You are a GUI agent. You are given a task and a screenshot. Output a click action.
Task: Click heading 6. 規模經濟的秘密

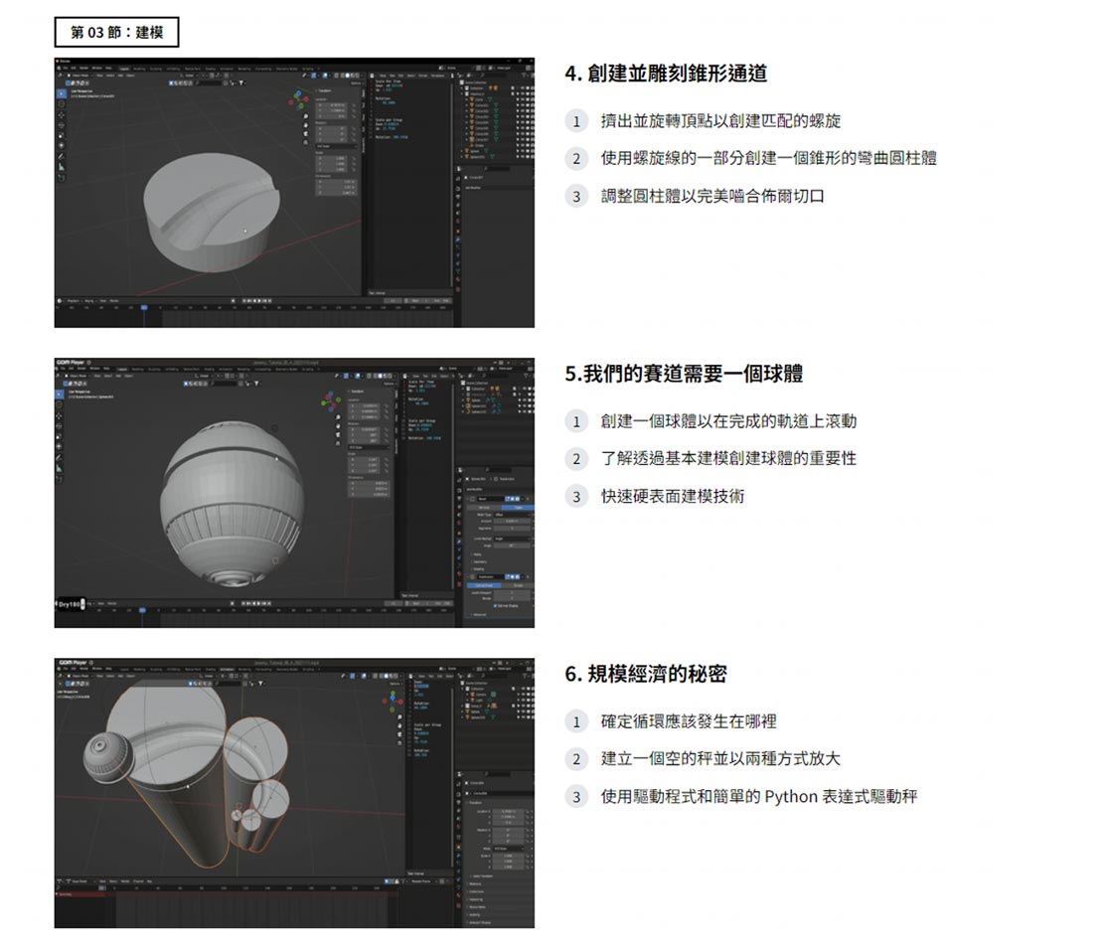point(646,674)
